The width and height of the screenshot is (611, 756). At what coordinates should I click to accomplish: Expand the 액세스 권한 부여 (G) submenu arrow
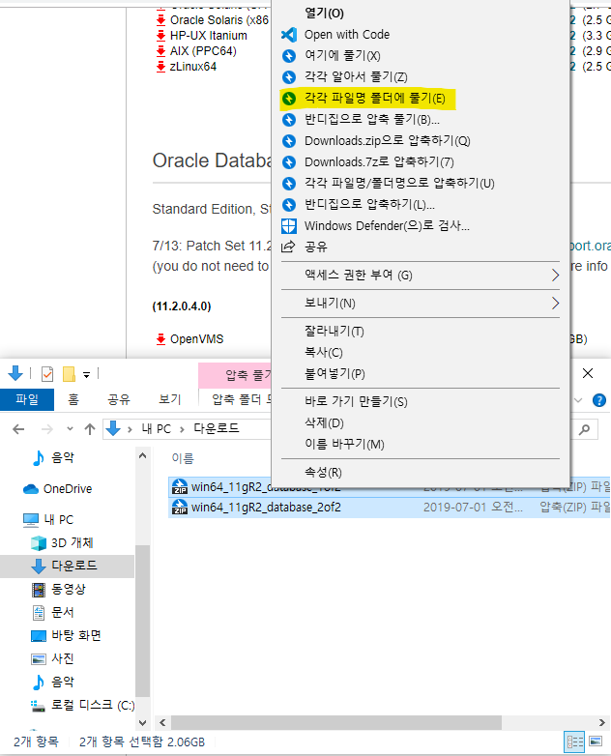[x=555, y=276]
